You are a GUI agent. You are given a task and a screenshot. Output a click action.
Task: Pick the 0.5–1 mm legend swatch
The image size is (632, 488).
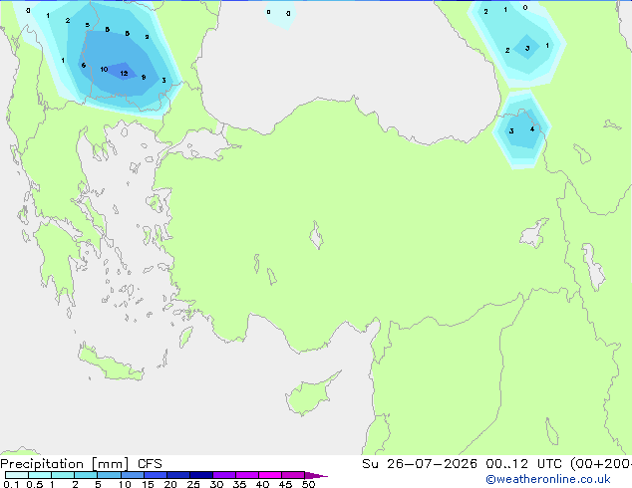point(40,475)
